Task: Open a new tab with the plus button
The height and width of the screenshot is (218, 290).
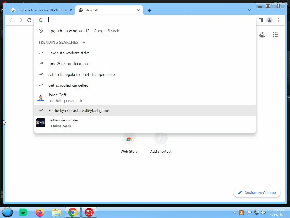Action: click(149, 10)
